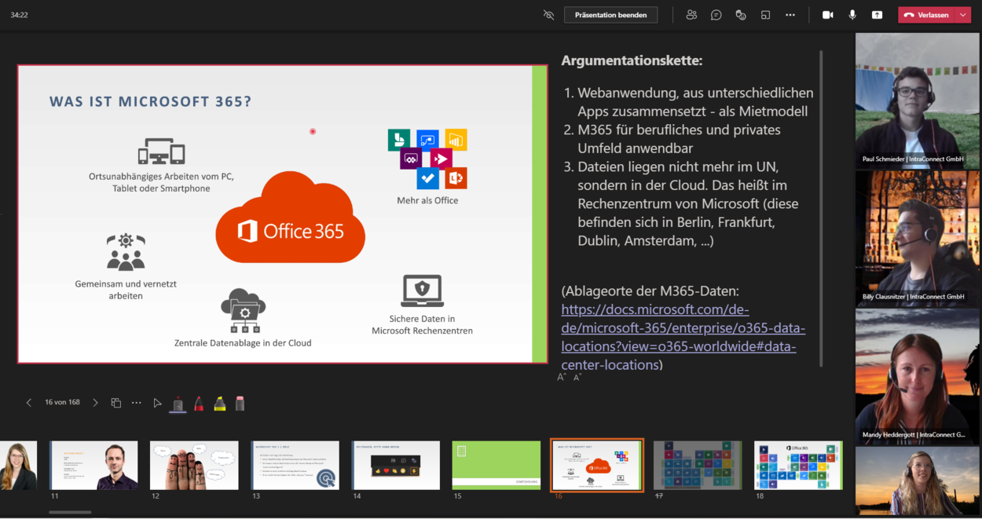
Task: Open the reactions menu
Action: [x=740, y=14]
